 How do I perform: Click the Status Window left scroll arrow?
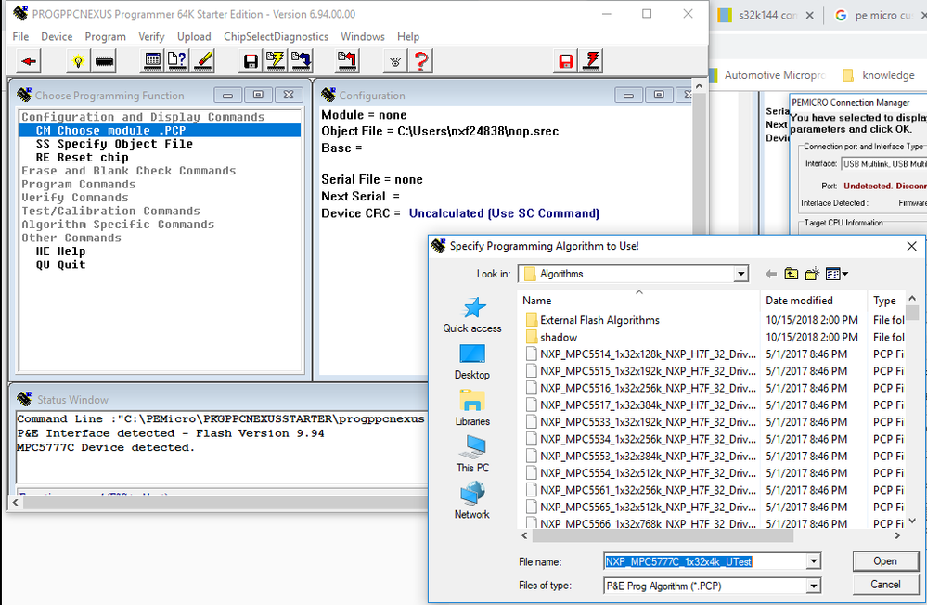pyautogui.click(x=16, y=503)
